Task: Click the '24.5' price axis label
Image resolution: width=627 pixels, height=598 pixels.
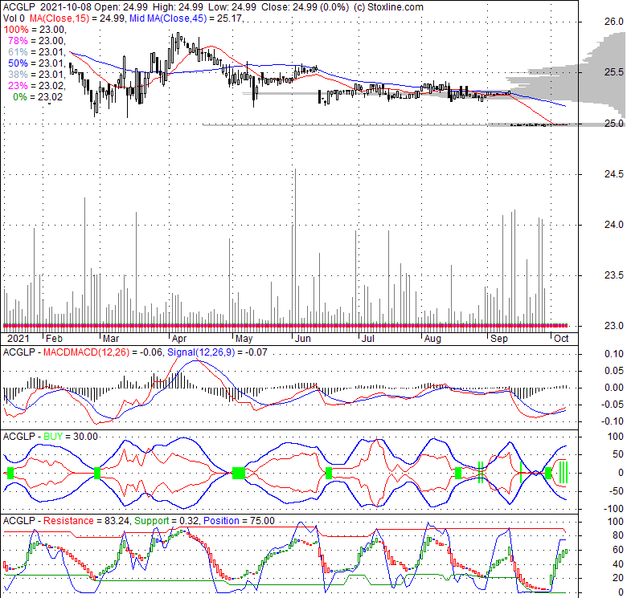Action: [614, 174]
